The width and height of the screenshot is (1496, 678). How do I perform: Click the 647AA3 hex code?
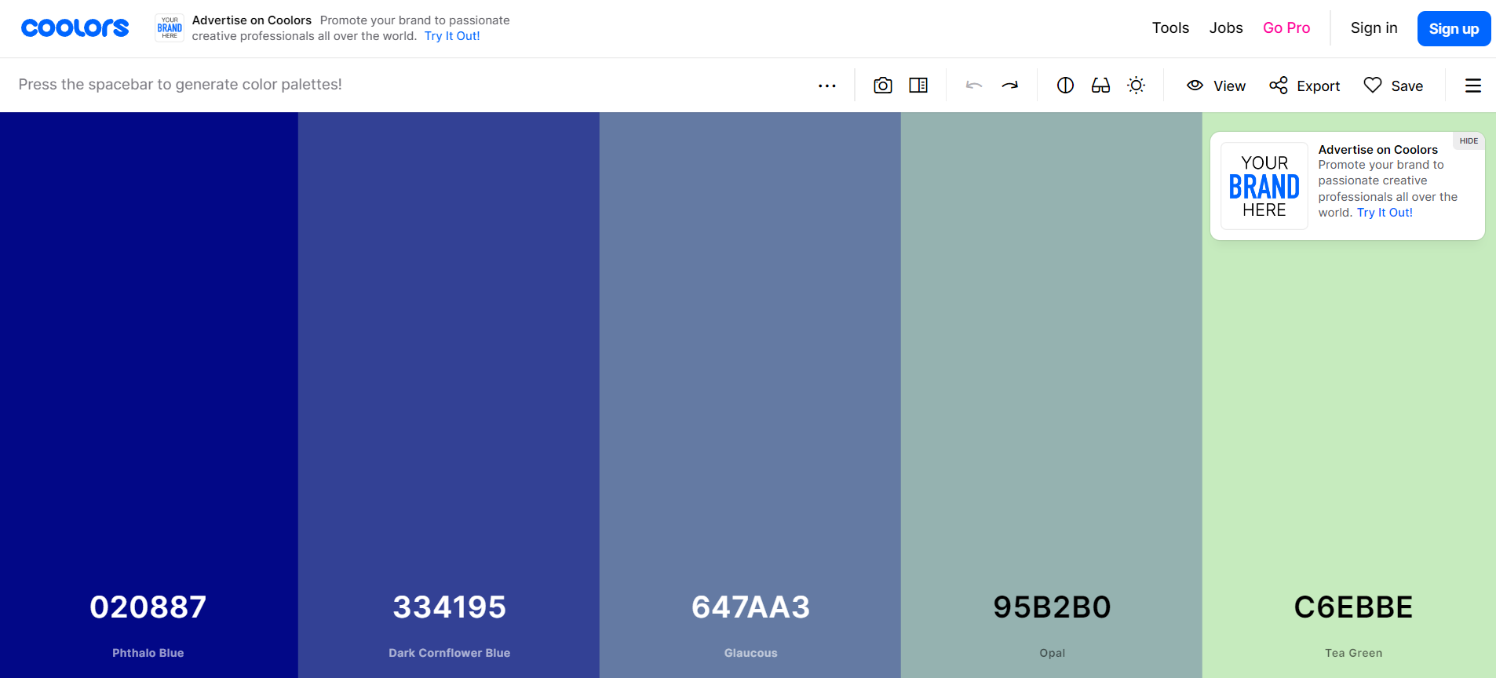(751, 607)
